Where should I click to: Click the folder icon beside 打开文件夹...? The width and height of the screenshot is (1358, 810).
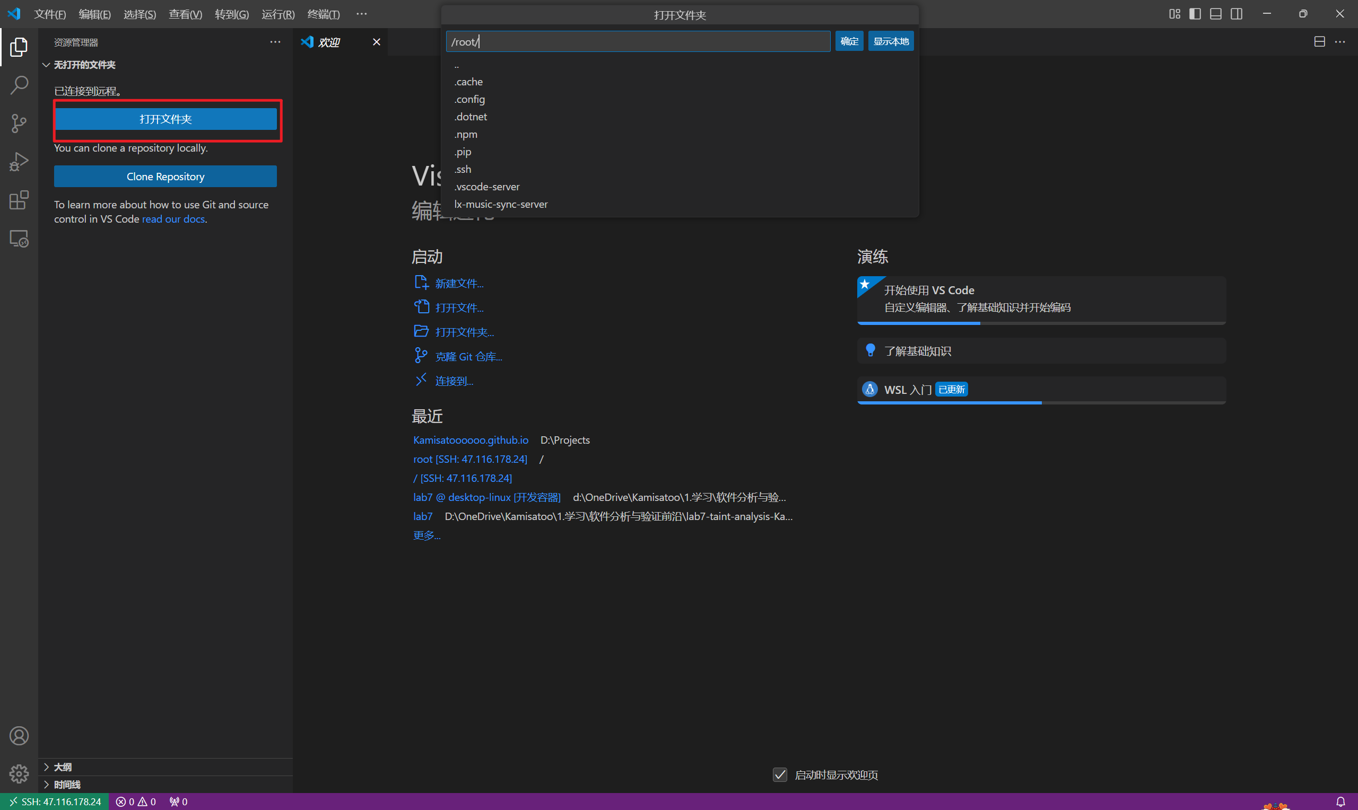421,331
